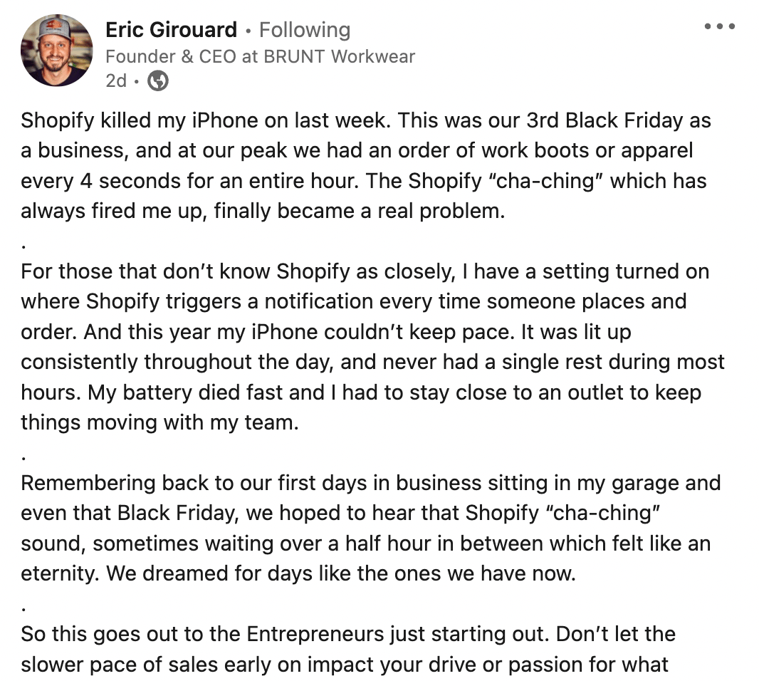Click the globe public visibility icon
This screenshot has width=759, height=681.
[x=158, y=80]
